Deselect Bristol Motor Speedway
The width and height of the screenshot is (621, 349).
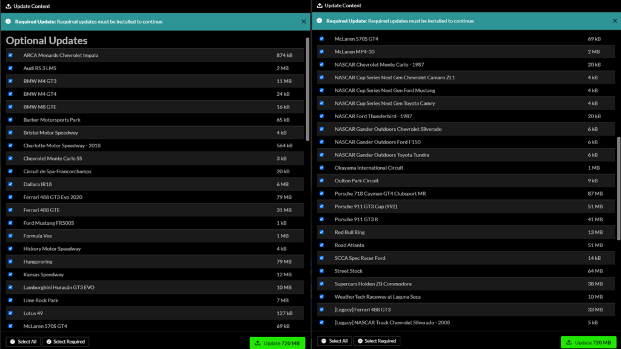click(x=10, y=133)
